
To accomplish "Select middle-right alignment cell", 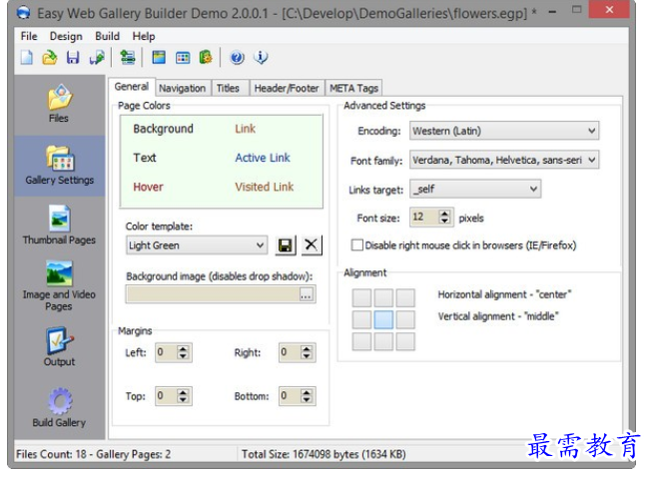I will 405,319.
